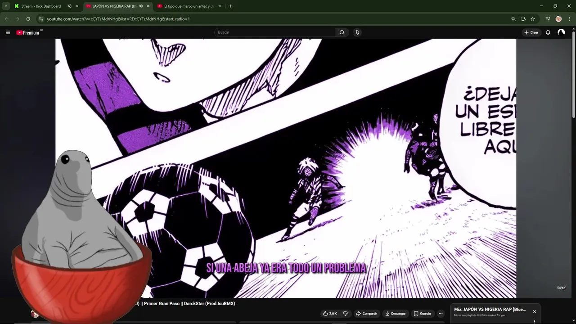Open browser media controls icon
This screenshot has width=576, height=324.
pyautogui.click(x=548, y=19)
